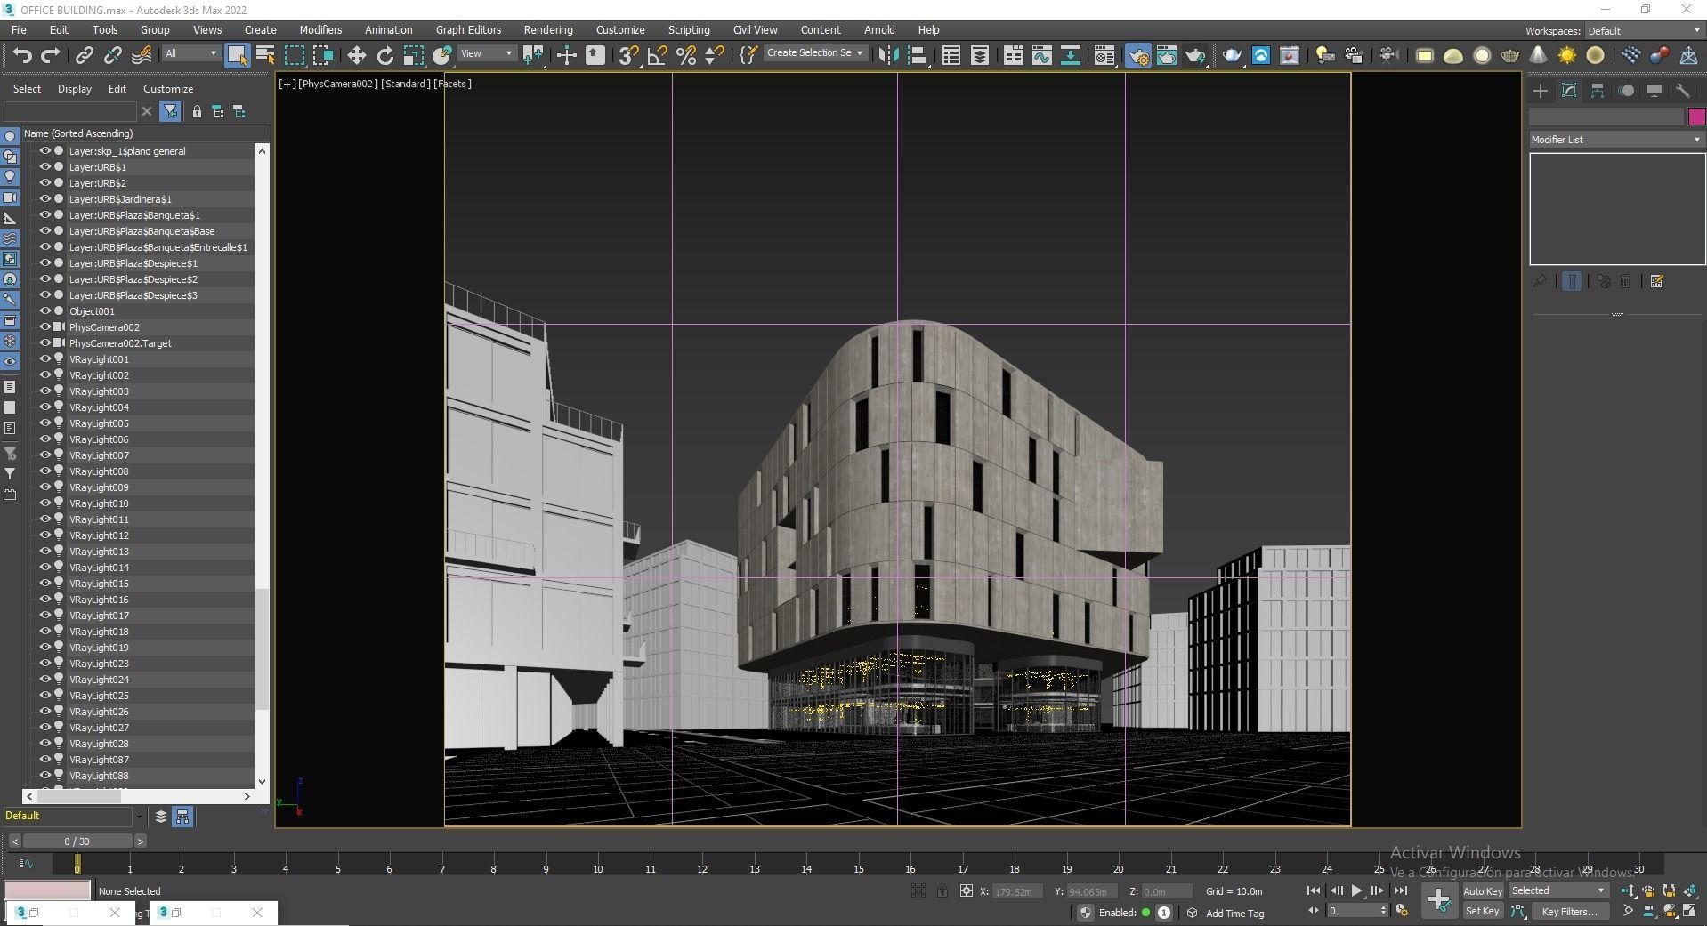This screenshot has width=1707, height=926.
Task: Toggle visibility of VRayLight088
Action: 44,776
